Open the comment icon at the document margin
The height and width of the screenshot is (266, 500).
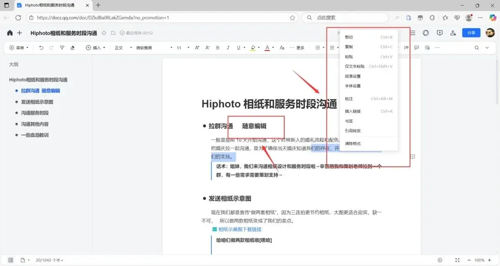pos(412,157)
